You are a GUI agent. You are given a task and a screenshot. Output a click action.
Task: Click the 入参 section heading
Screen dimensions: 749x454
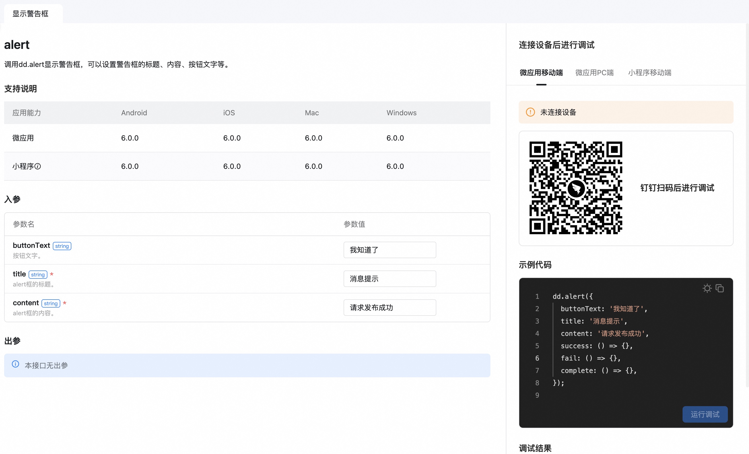tap(12, 199)
